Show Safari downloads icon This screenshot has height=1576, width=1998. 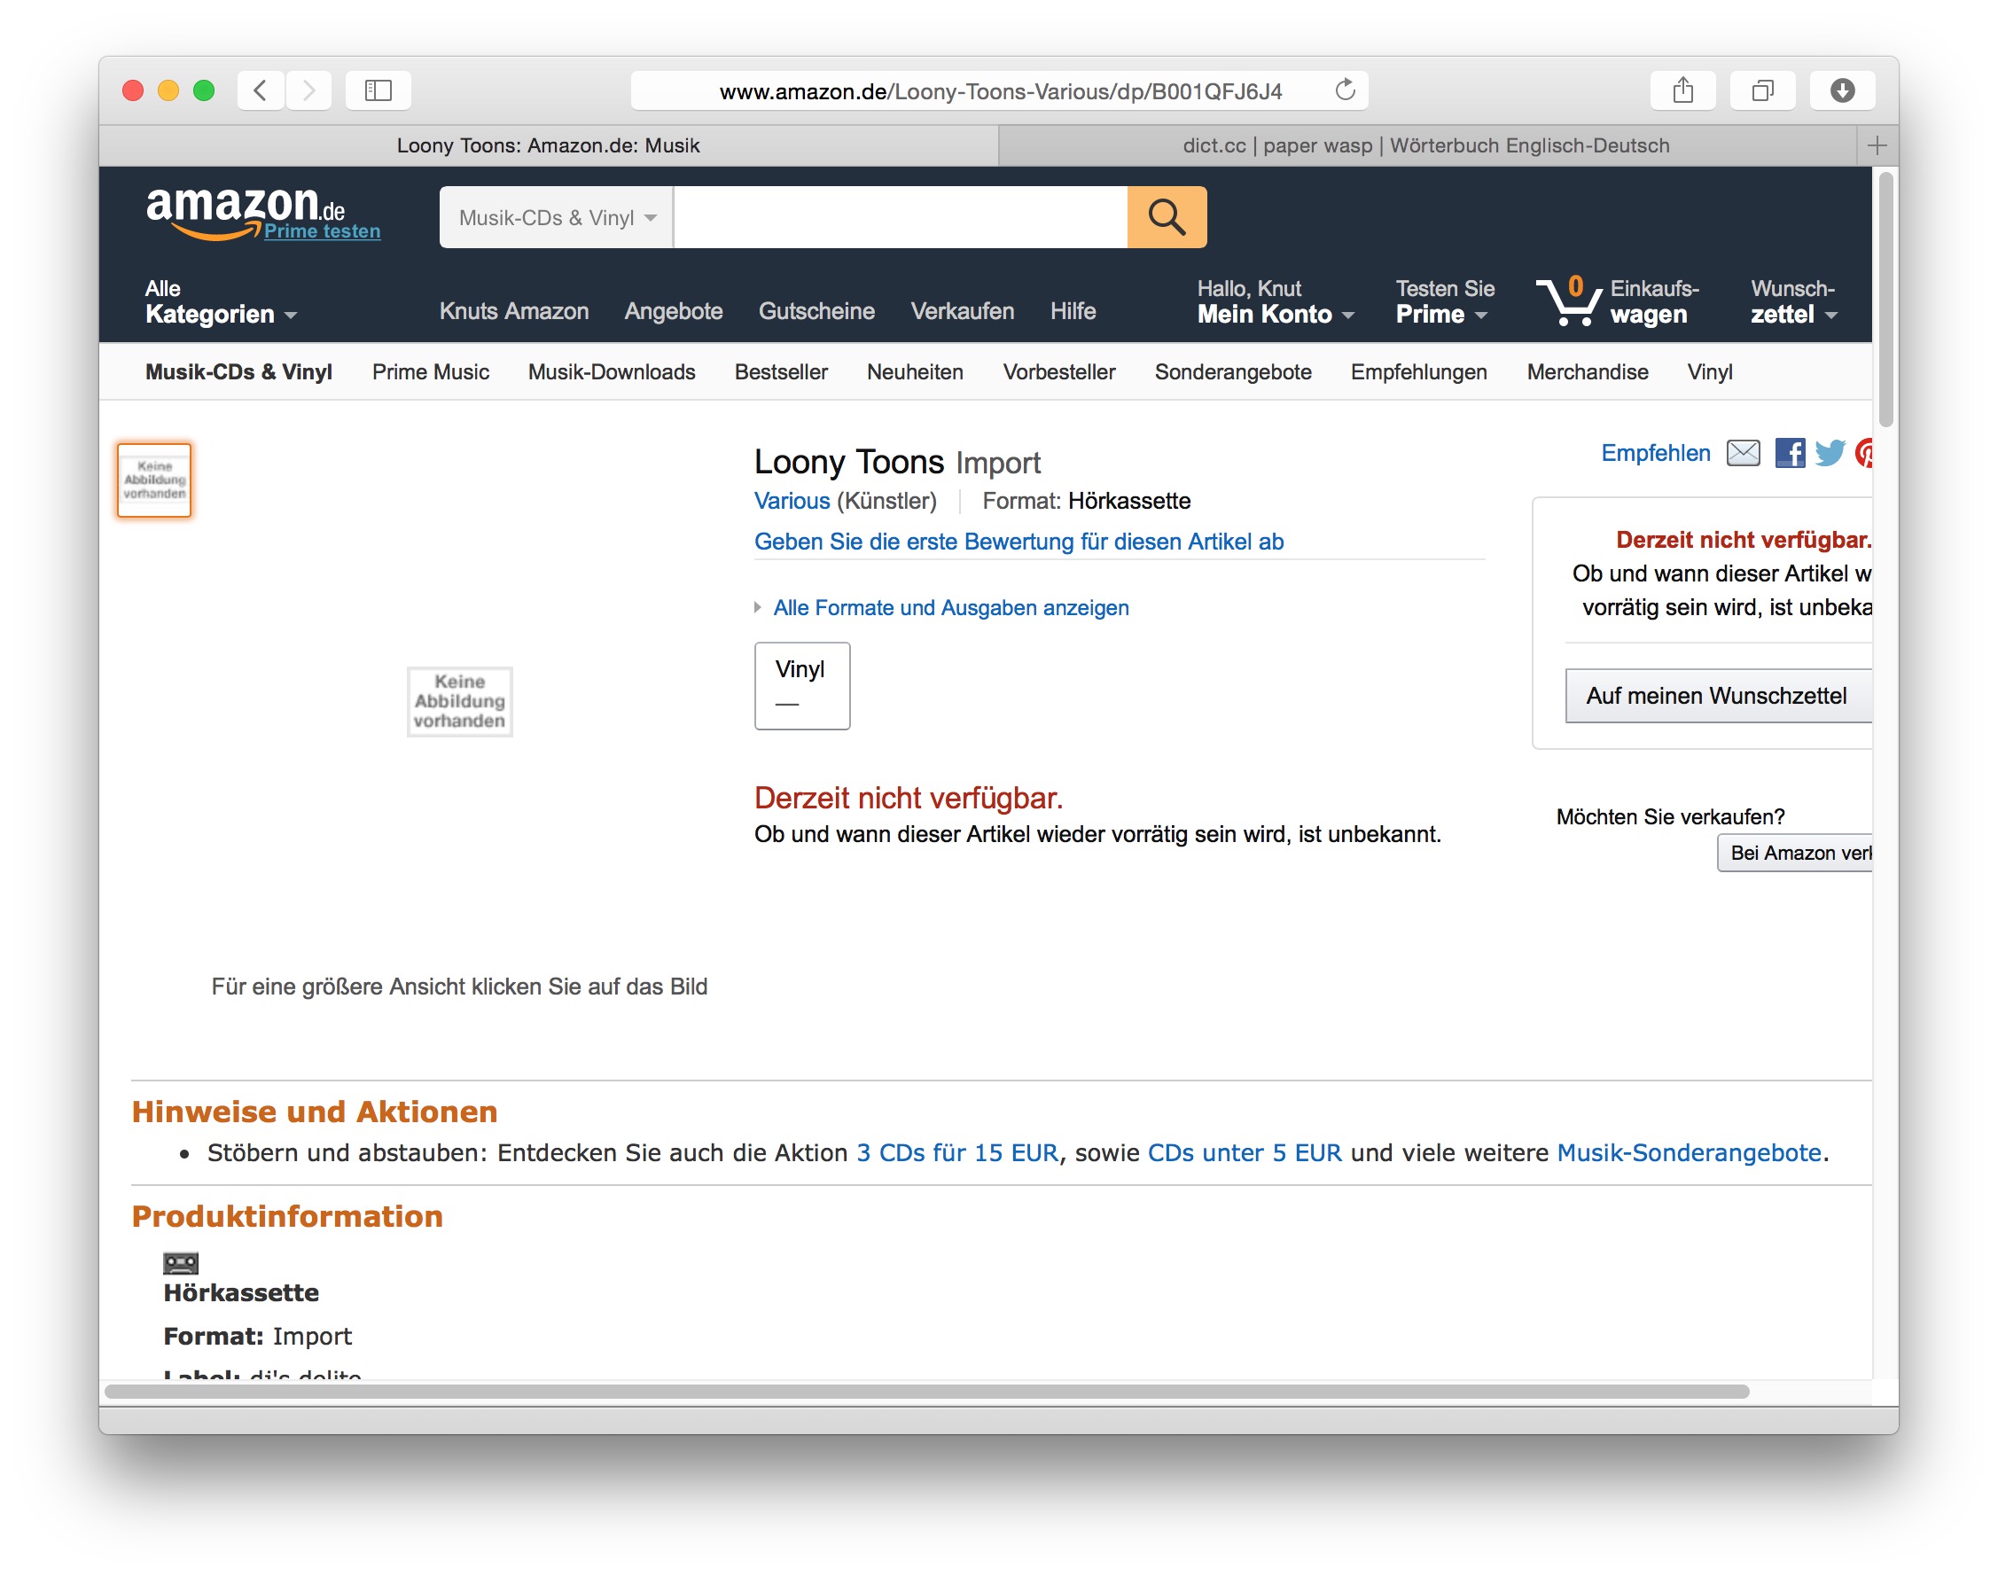click(x=1841, y=90)
